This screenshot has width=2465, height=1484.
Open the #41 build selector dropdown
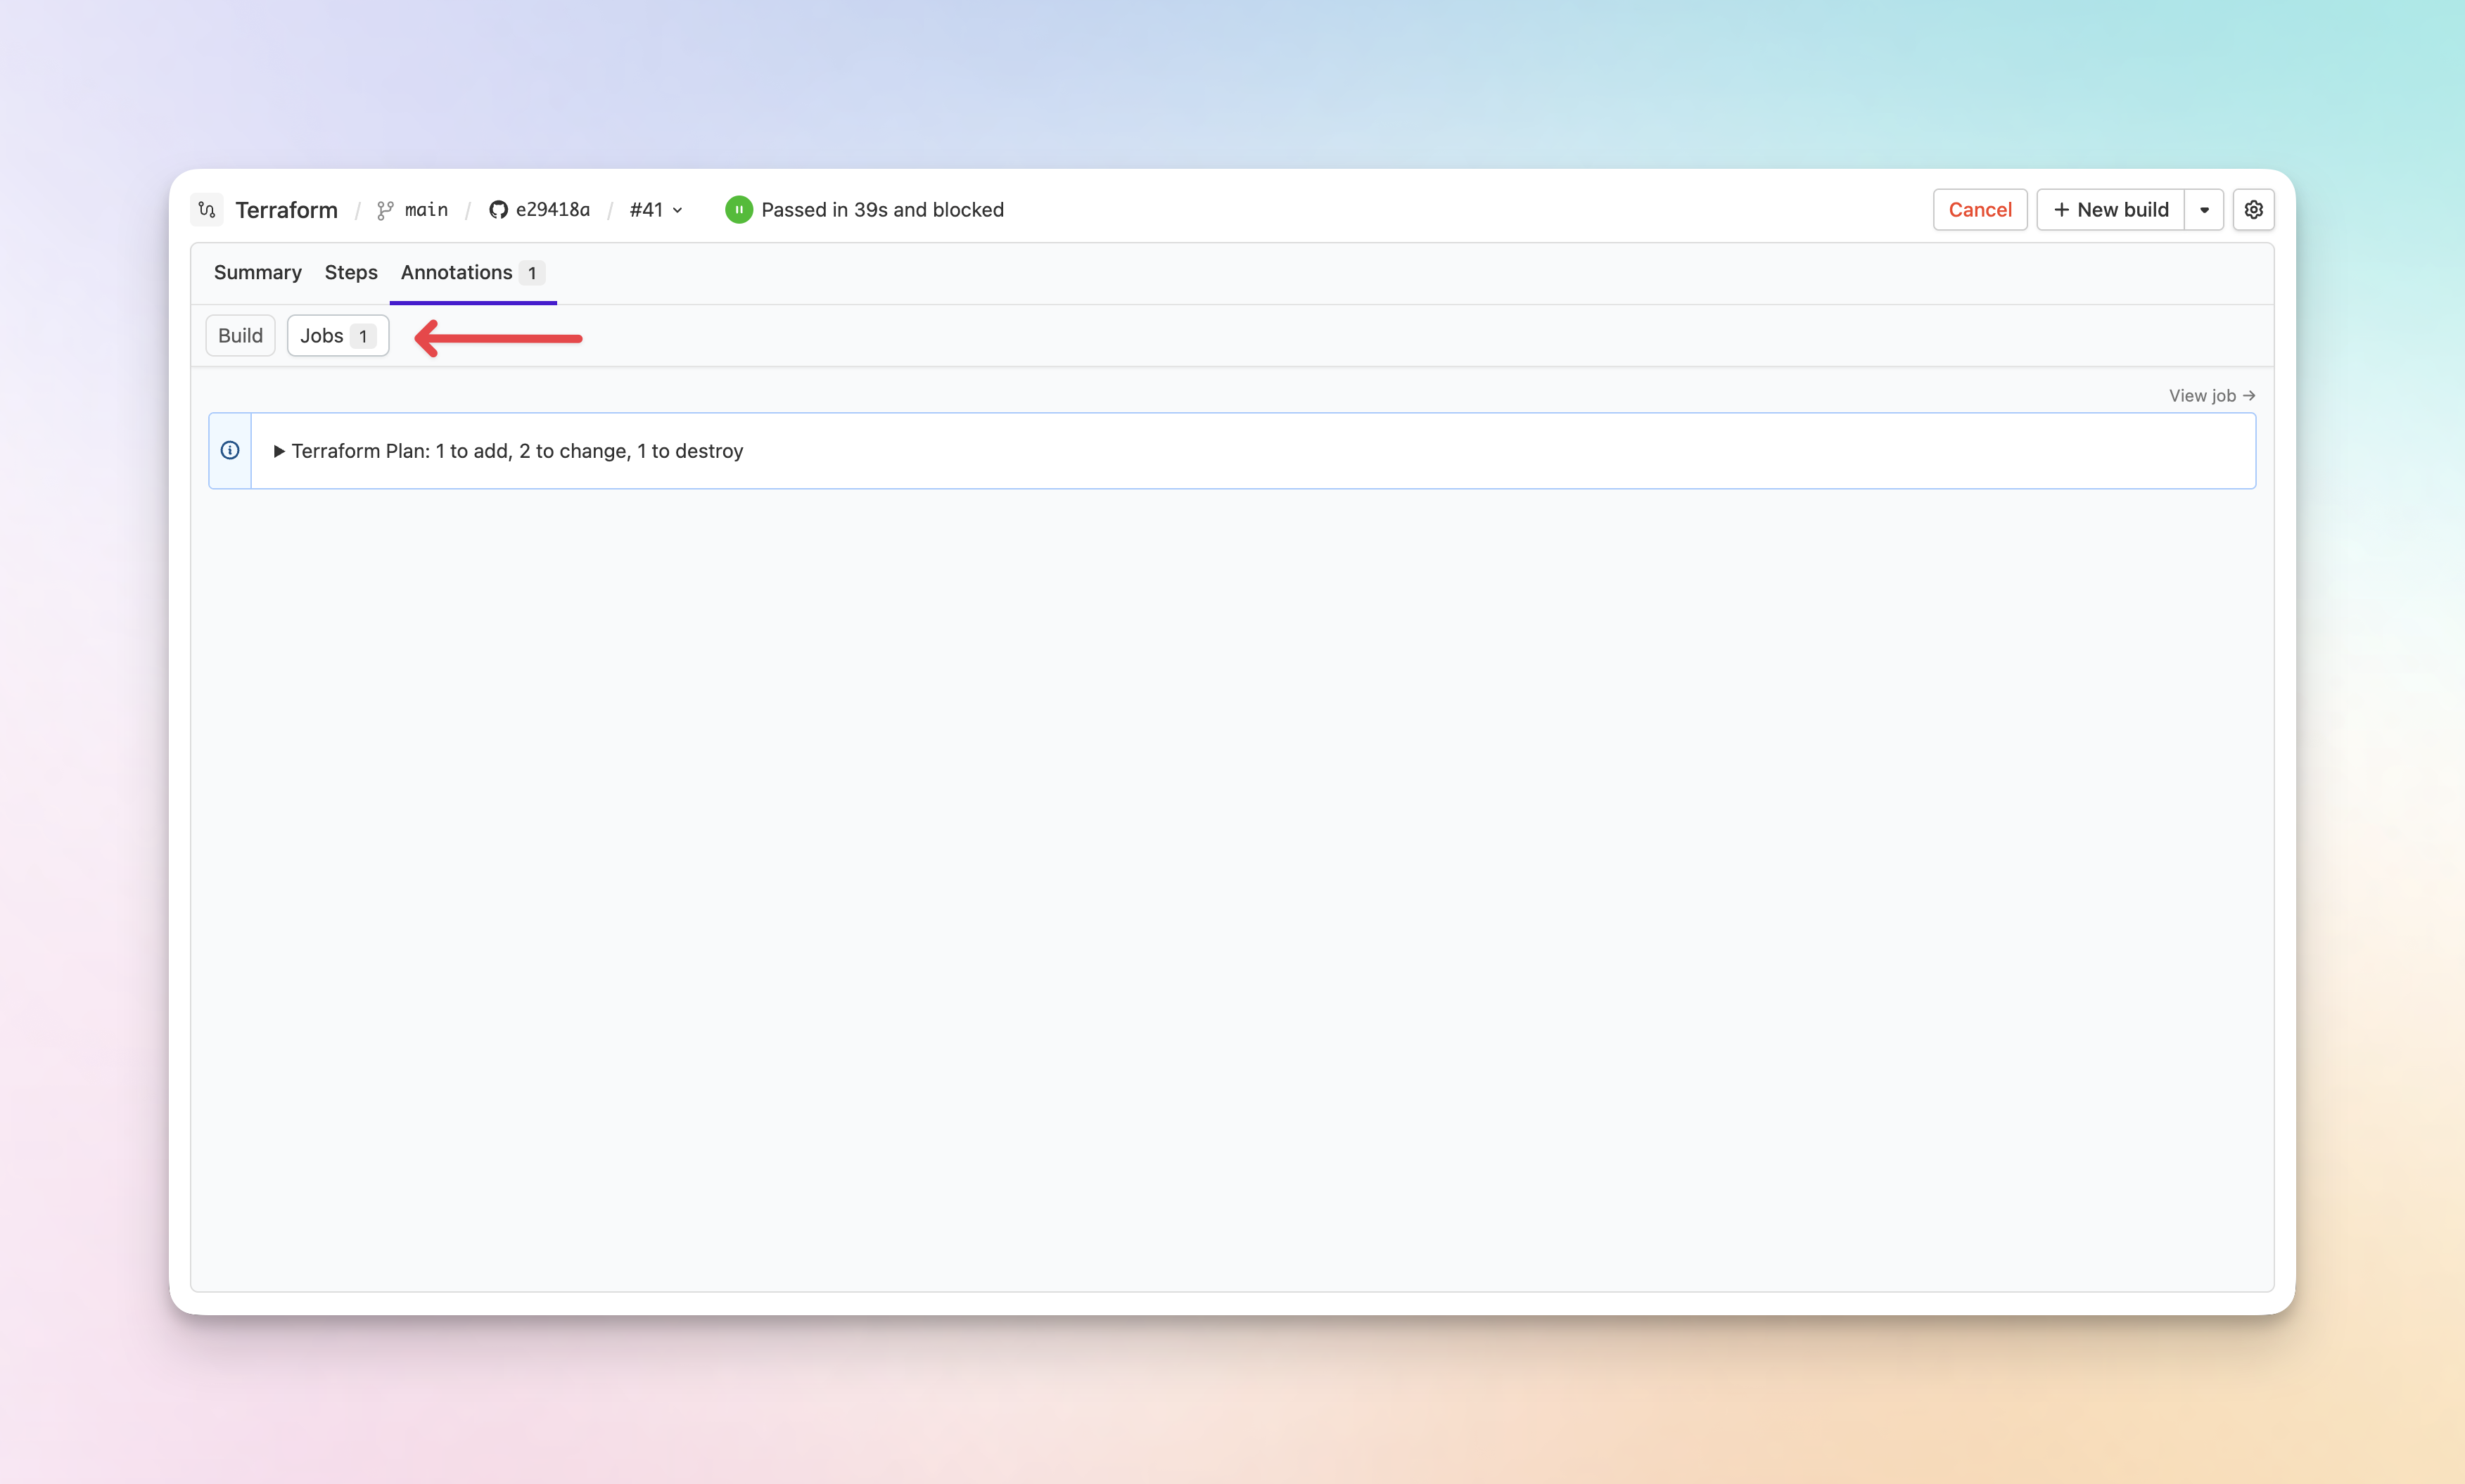click(x=655, y=209)
